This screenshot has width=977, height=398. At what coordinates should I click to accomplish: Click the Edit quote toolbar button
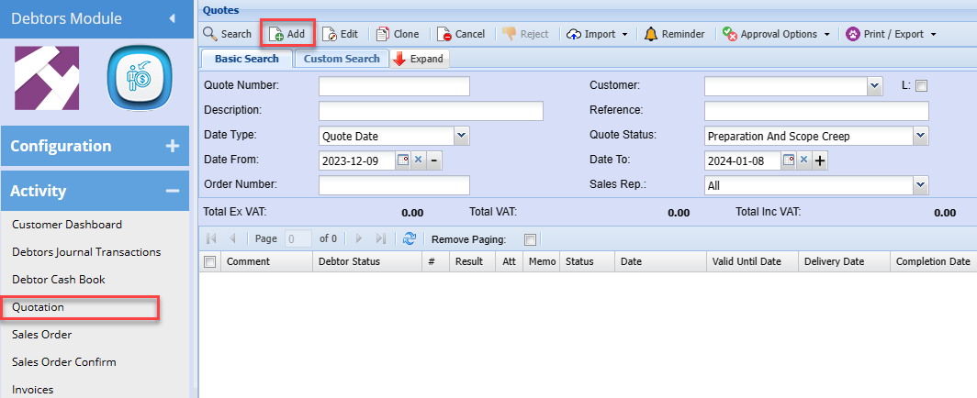340,34
